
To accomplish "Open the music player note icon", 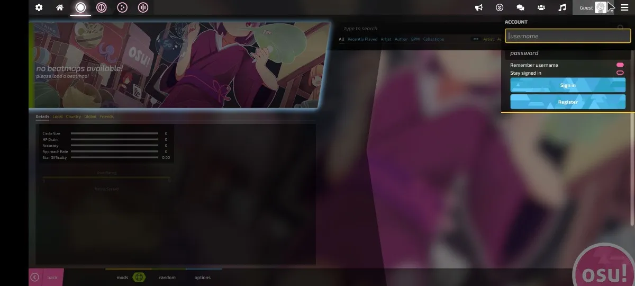I will click(x=563, y=7).
